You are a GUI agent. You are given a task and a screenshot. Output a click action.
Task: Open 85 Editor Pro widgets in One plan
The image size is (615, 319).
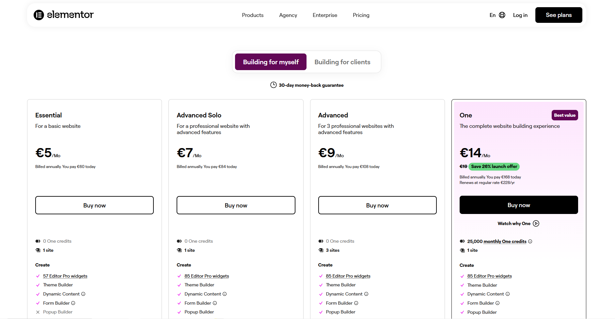coord(490,276)
